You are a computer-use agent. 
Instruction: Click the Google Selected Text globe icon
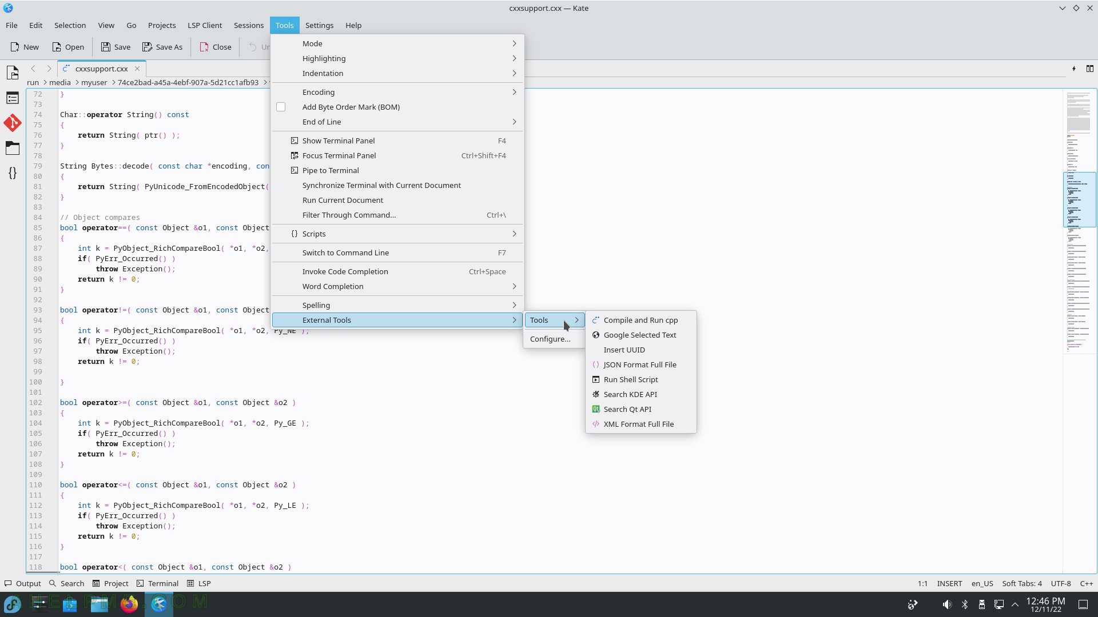596,335
